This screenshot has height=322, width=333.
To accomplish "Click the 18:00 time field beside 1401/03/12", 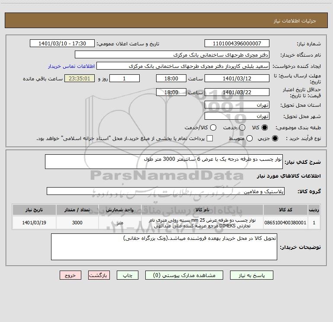I will click(171, 78).
